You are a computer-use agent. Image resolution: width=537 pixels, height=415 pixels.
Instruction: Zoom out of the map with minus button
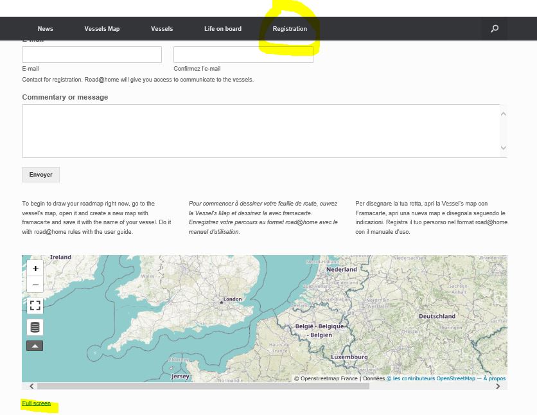(35, 285)
